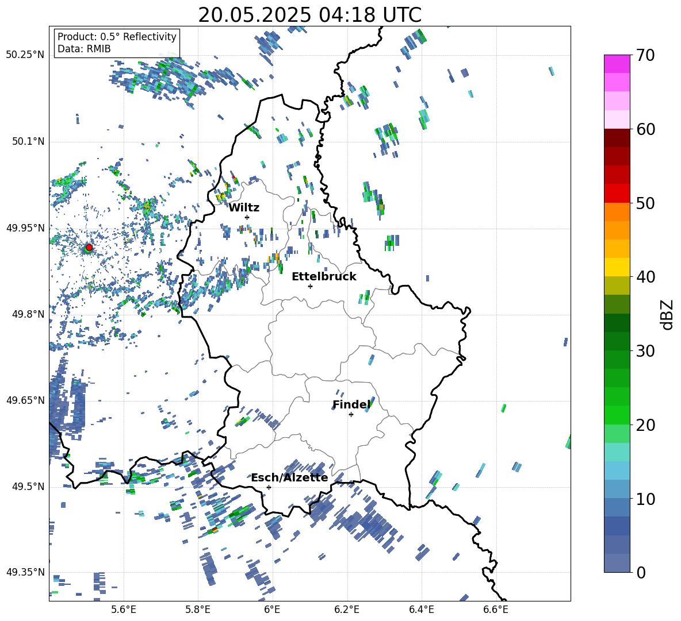Click the 49.8°N latitude label

[28, 314]
